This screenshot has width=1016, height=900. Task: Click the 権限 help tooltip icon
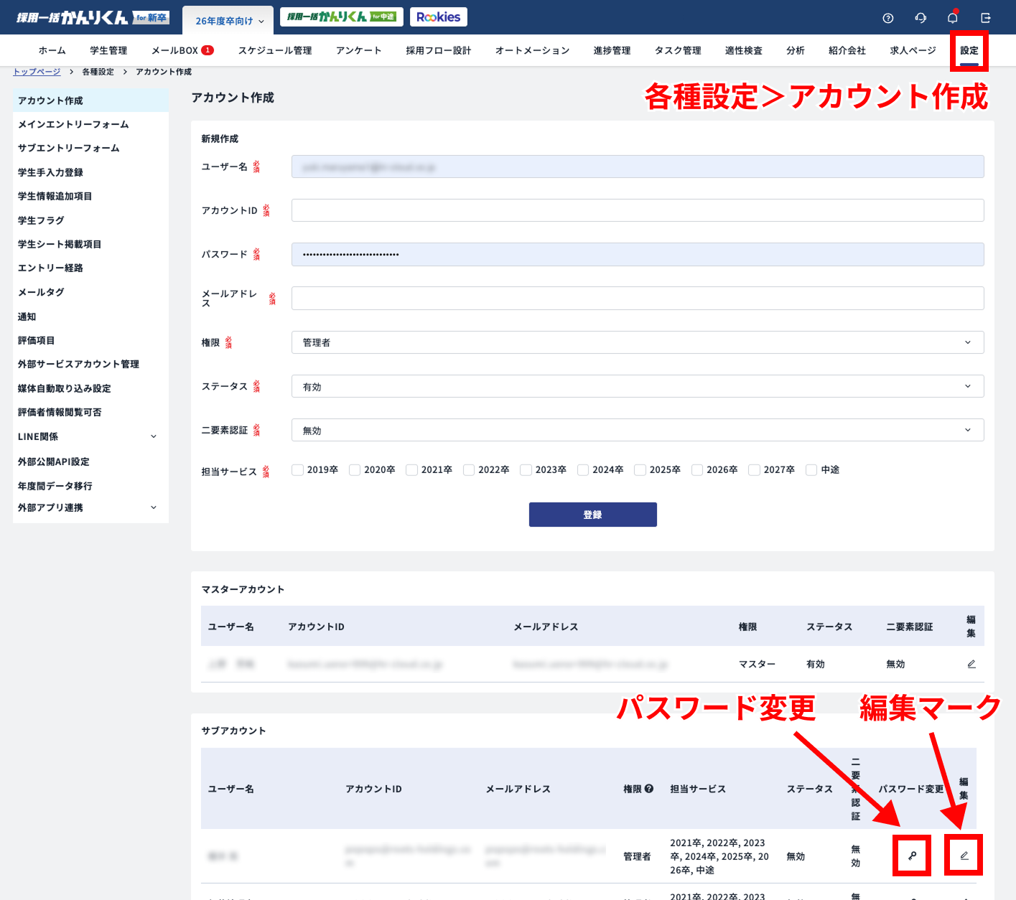click(x=649, y=789)
